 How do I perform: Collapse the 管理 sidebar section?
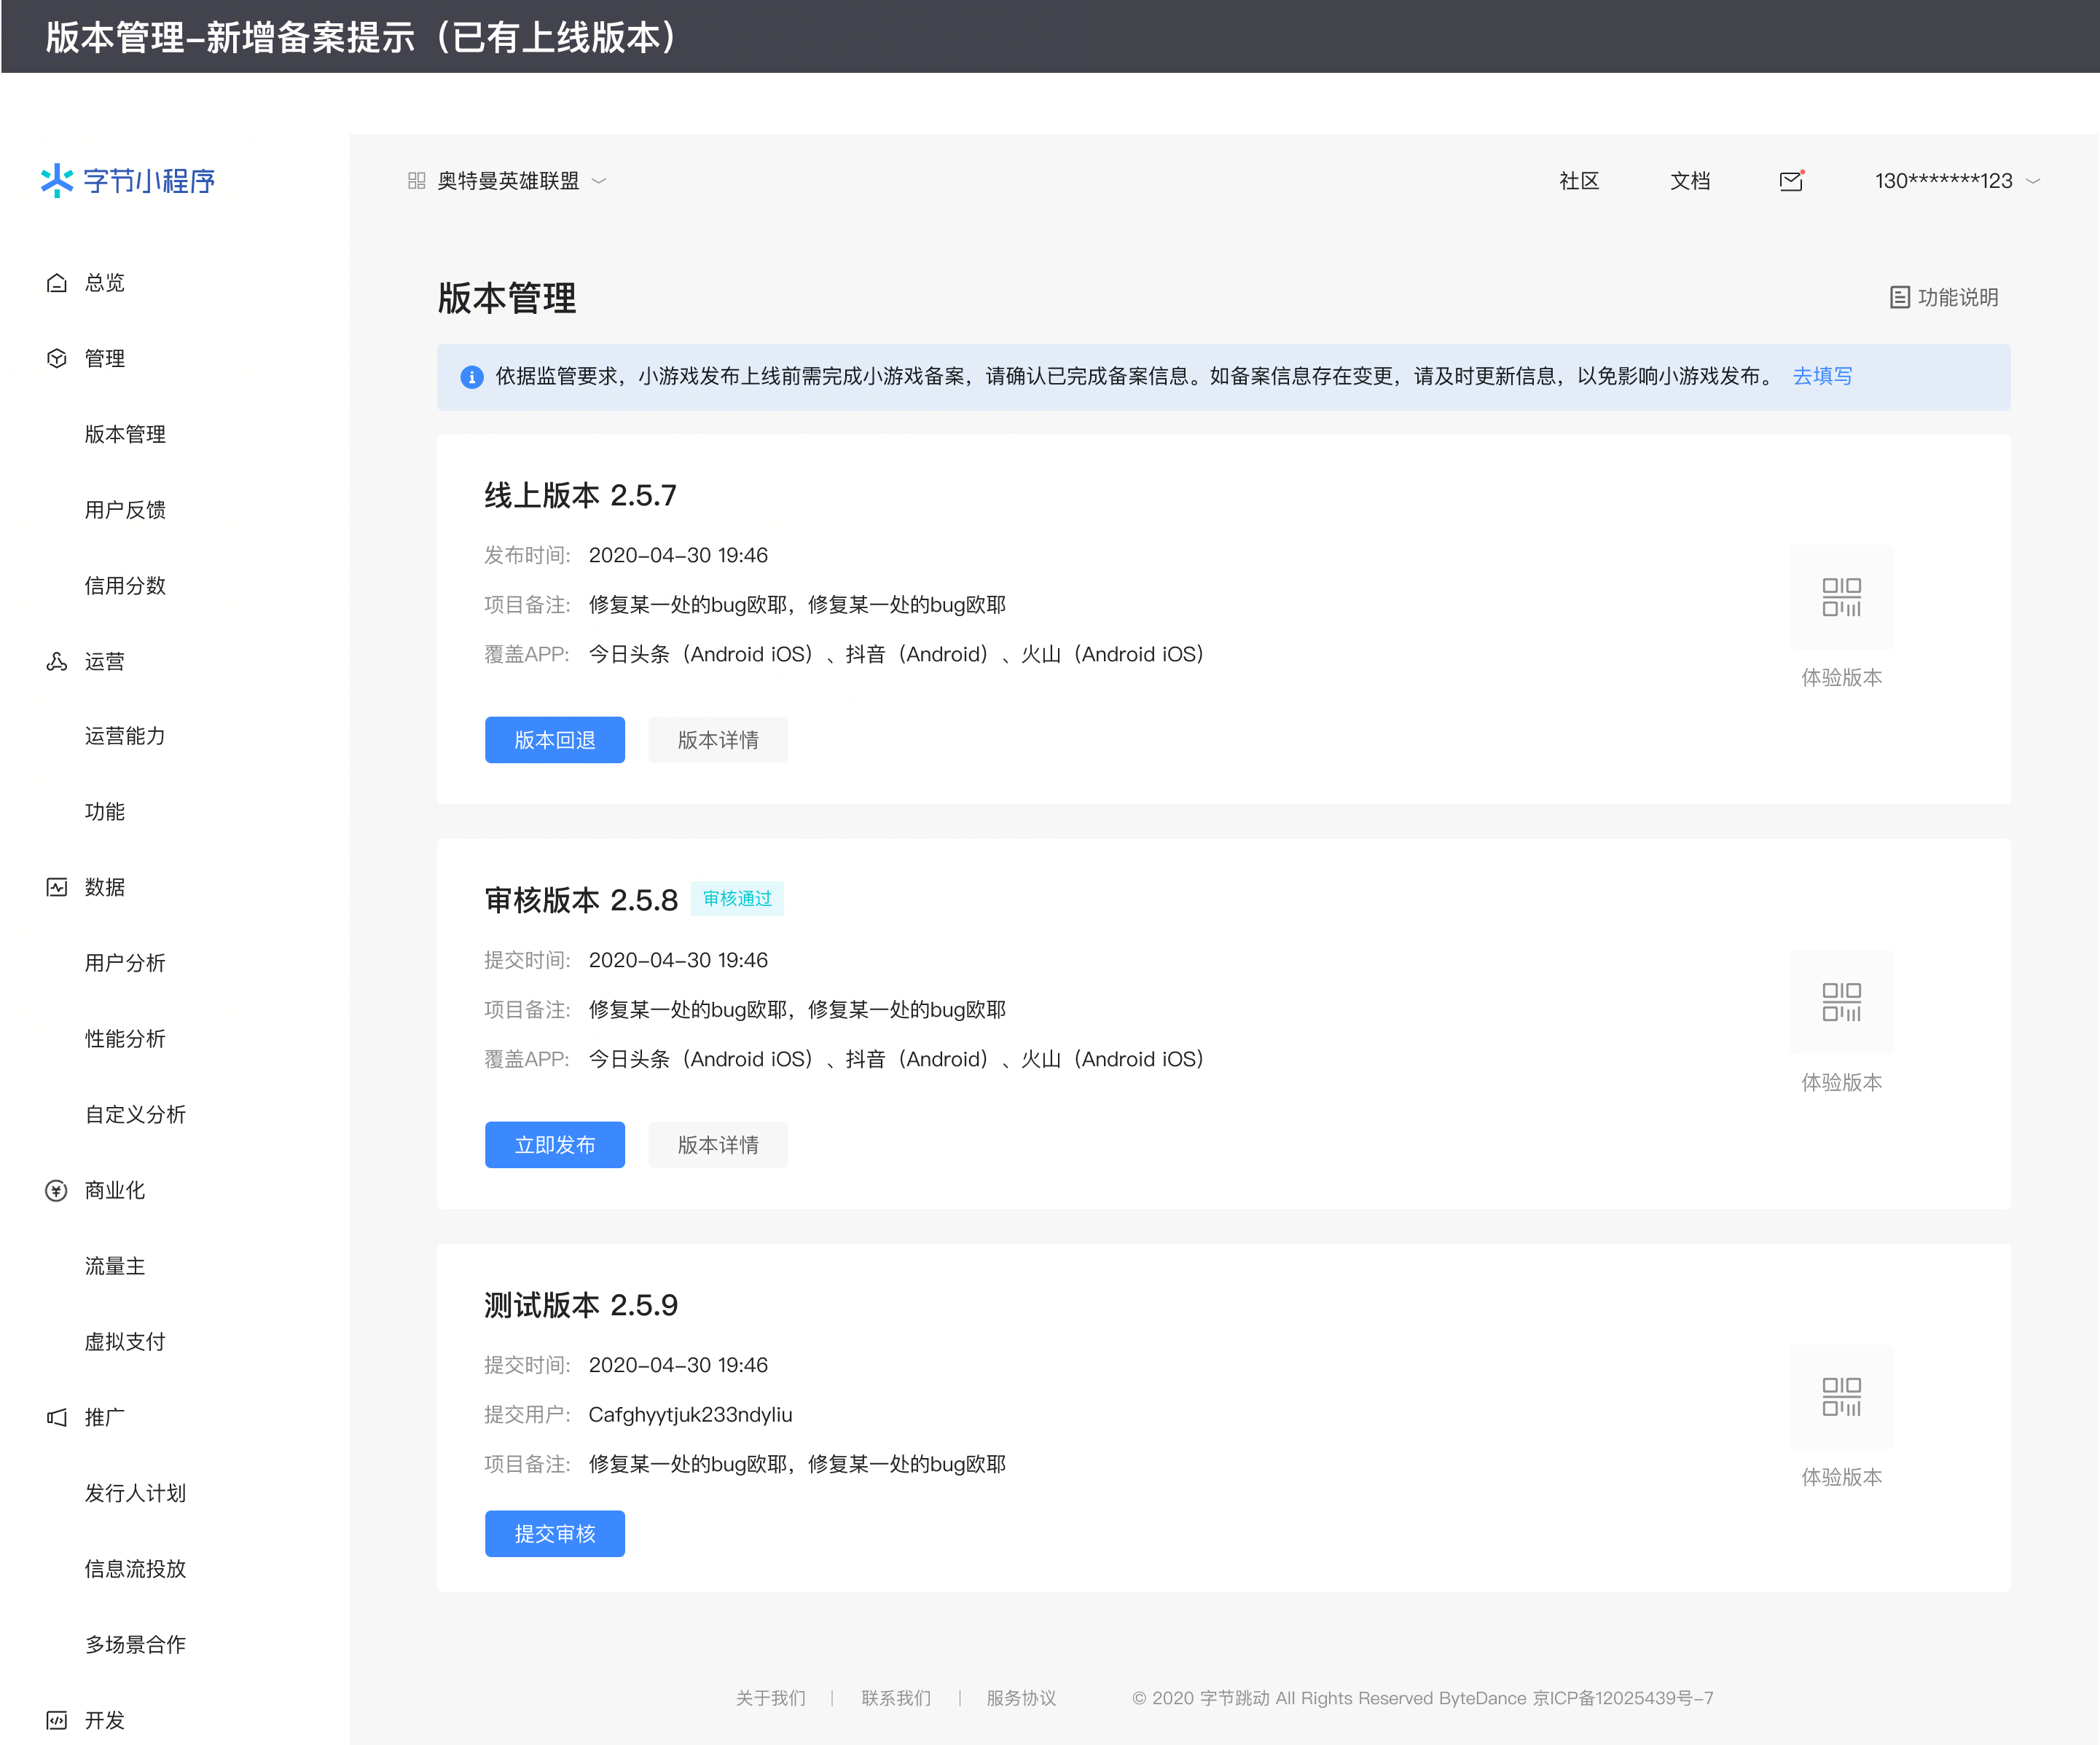coord(104,358)
